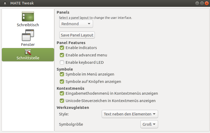The width and height of the screenshot is (210, 133).
Task: Close the MATE Tweak window
Action: pyautogui.click(x=207, y=3)
